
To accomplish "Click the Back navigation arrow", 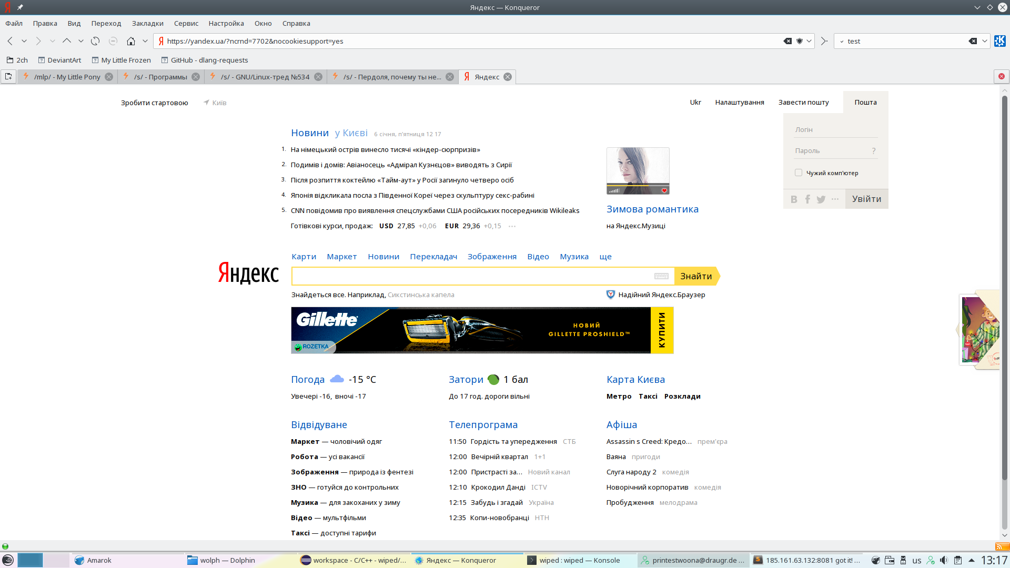I will point(10,41).
